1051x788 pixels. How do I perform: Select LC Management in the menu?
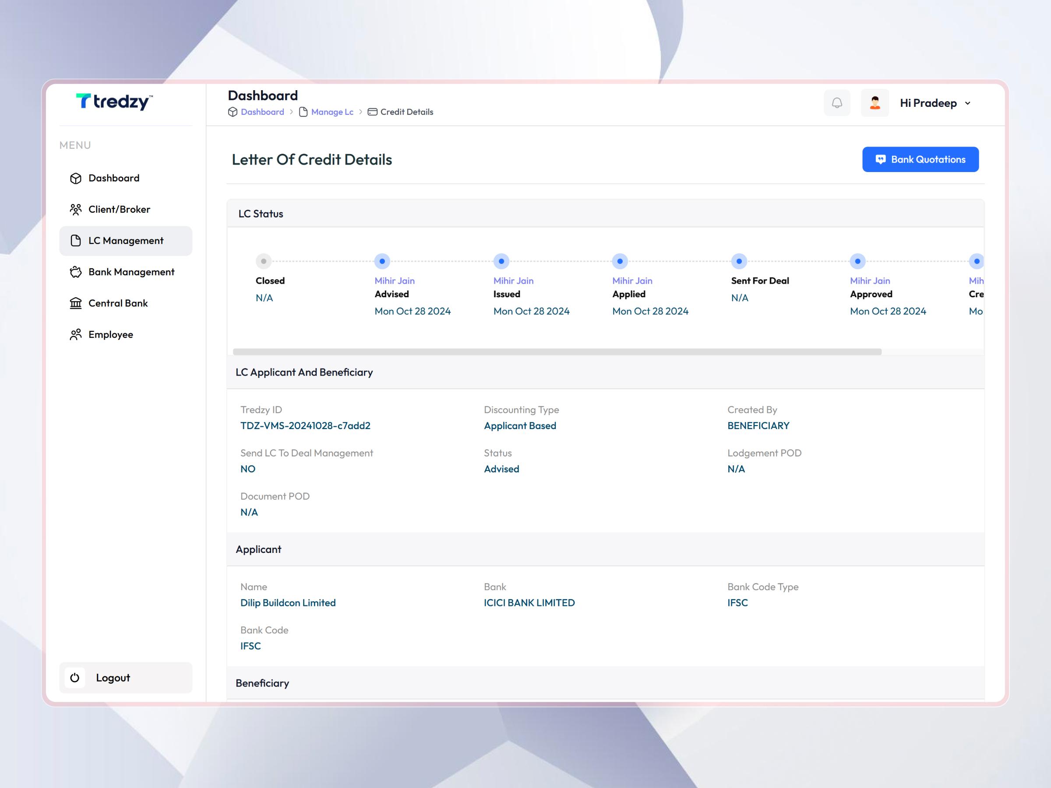pos(125,240)
